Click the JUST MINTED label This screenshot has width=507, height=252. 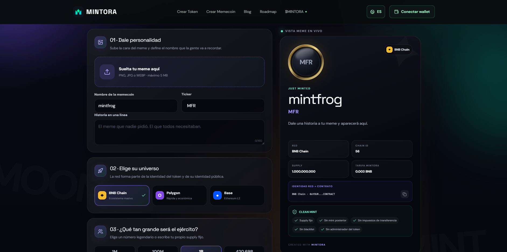(x=299, y=89)
